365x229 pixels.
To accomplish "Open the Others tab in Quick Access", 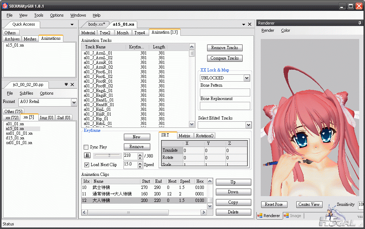I will click(x=10, y=33).
